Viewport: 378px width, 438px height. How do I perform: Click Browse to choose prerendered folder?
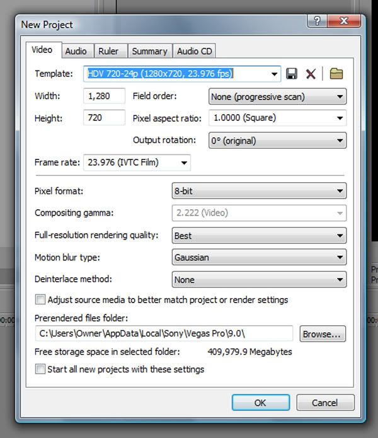(x=323, y=334)
